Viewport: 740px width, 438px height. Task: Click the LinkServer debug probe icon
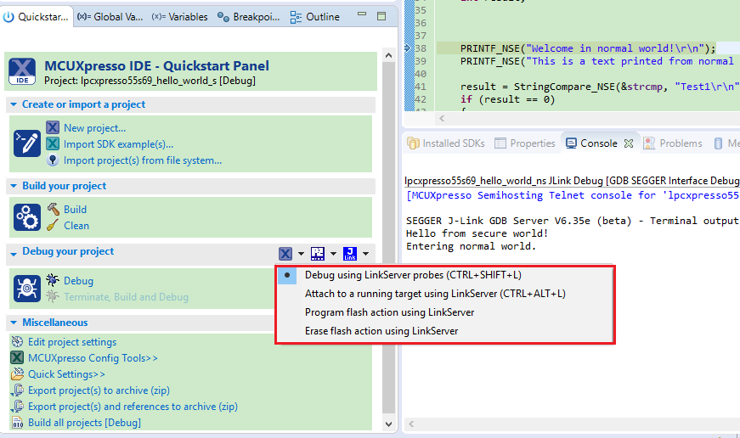click(x=285, y=253)
